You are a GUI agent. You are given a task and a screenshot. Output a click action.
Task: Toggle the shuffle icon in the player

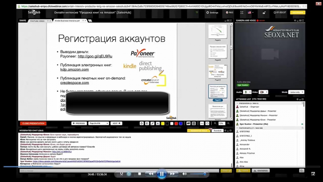coord(122,174)
